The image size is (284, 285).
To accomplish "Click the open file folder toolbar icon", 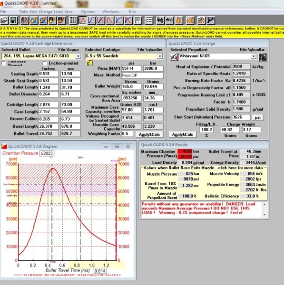I will pyautogui.click(x=4, y=20).
